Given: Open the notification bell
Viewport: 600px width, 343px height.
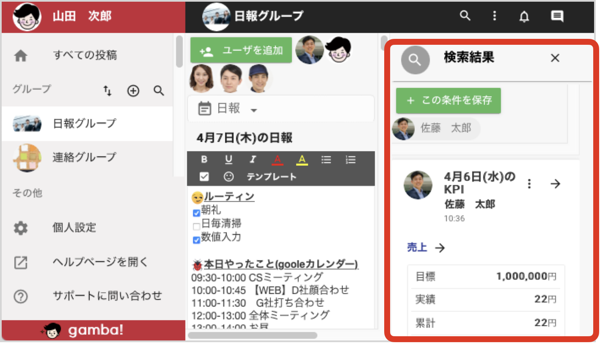Looking at the screenshot, I should point(524,16).
